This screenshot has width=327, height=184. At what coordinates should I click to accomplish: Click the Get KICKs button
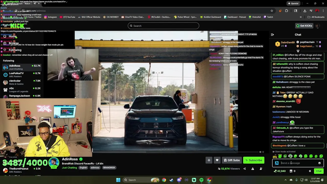pyautogui.click(x=304, y=26)
